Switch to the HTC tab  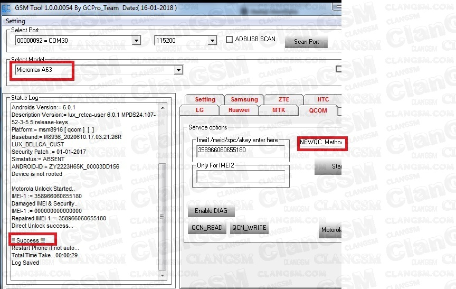(x=323, y=99)
